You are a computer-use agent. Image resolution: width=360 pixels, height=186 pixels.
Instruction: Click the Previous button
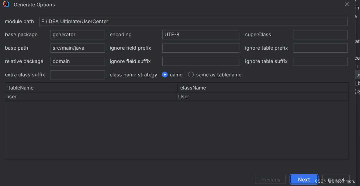[270, 180]
